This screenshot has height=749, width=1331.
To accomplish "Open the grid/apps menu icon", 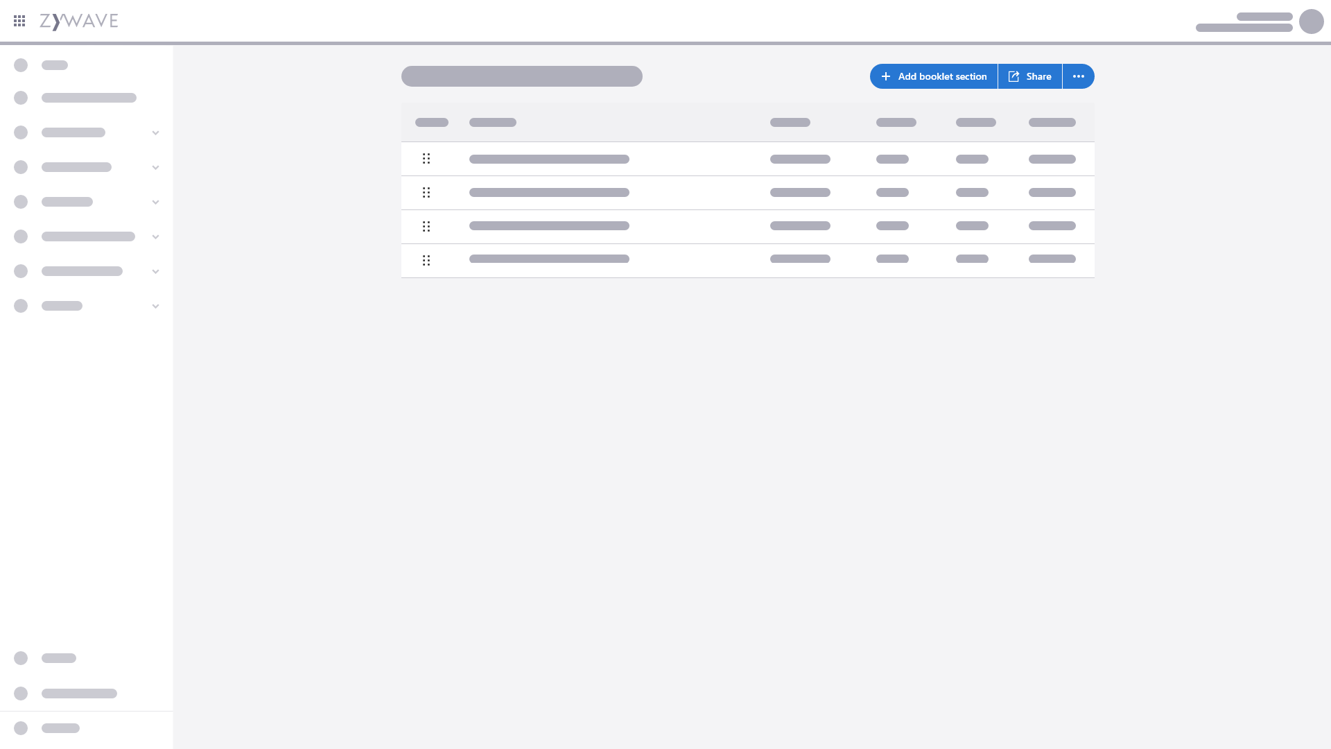I will click(x=19, y=21).
